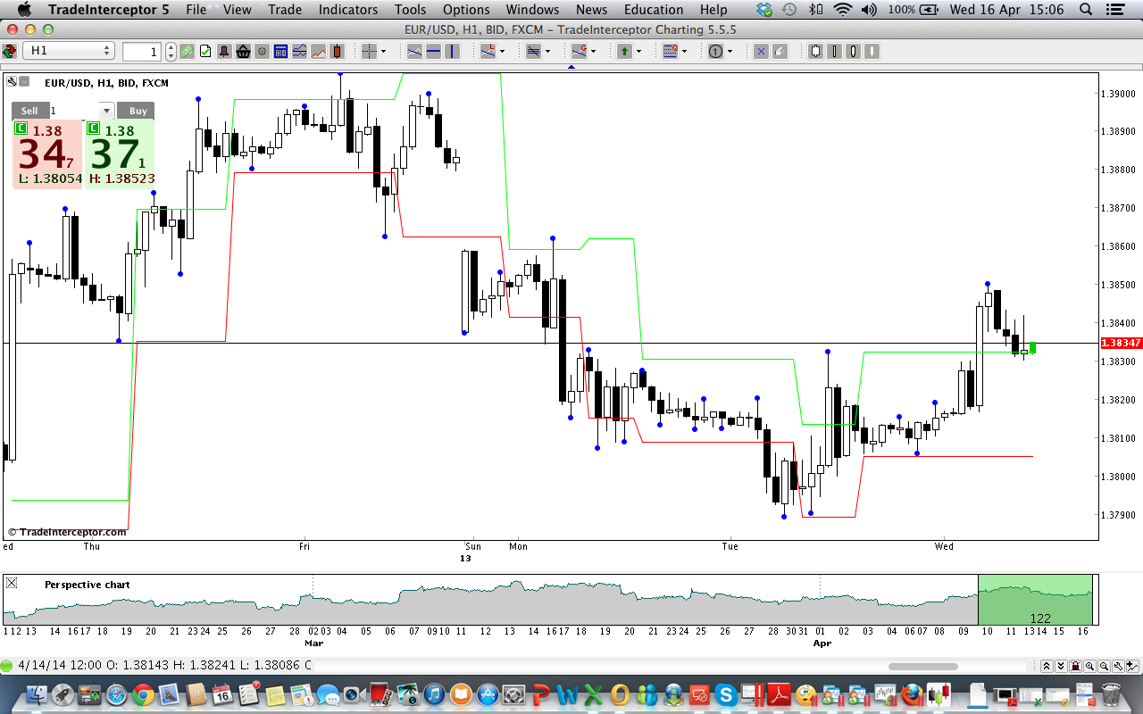Select the vertical line drawing tool

click(x=452, y=51)
